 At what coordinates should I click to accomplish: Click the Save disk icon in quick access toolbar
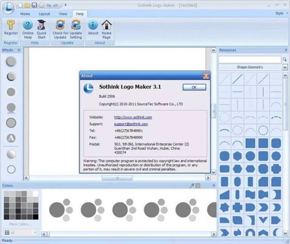(x=34, y=5)
